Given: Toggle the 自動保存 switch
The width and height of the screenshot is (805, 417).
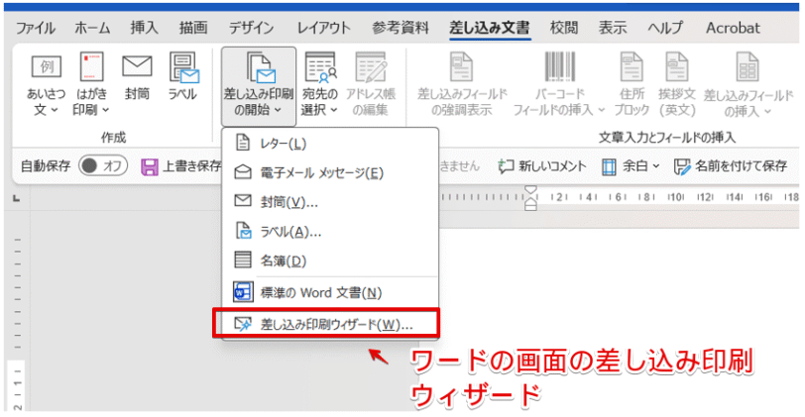Looking at the screenshot, I should point(103,165).
